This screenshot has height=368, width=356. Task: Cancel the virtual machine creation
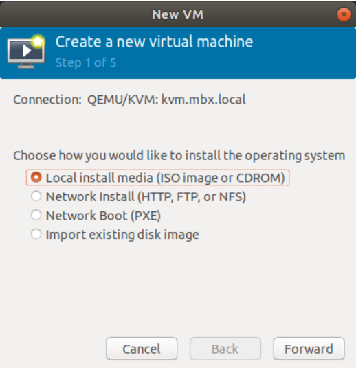142,349
